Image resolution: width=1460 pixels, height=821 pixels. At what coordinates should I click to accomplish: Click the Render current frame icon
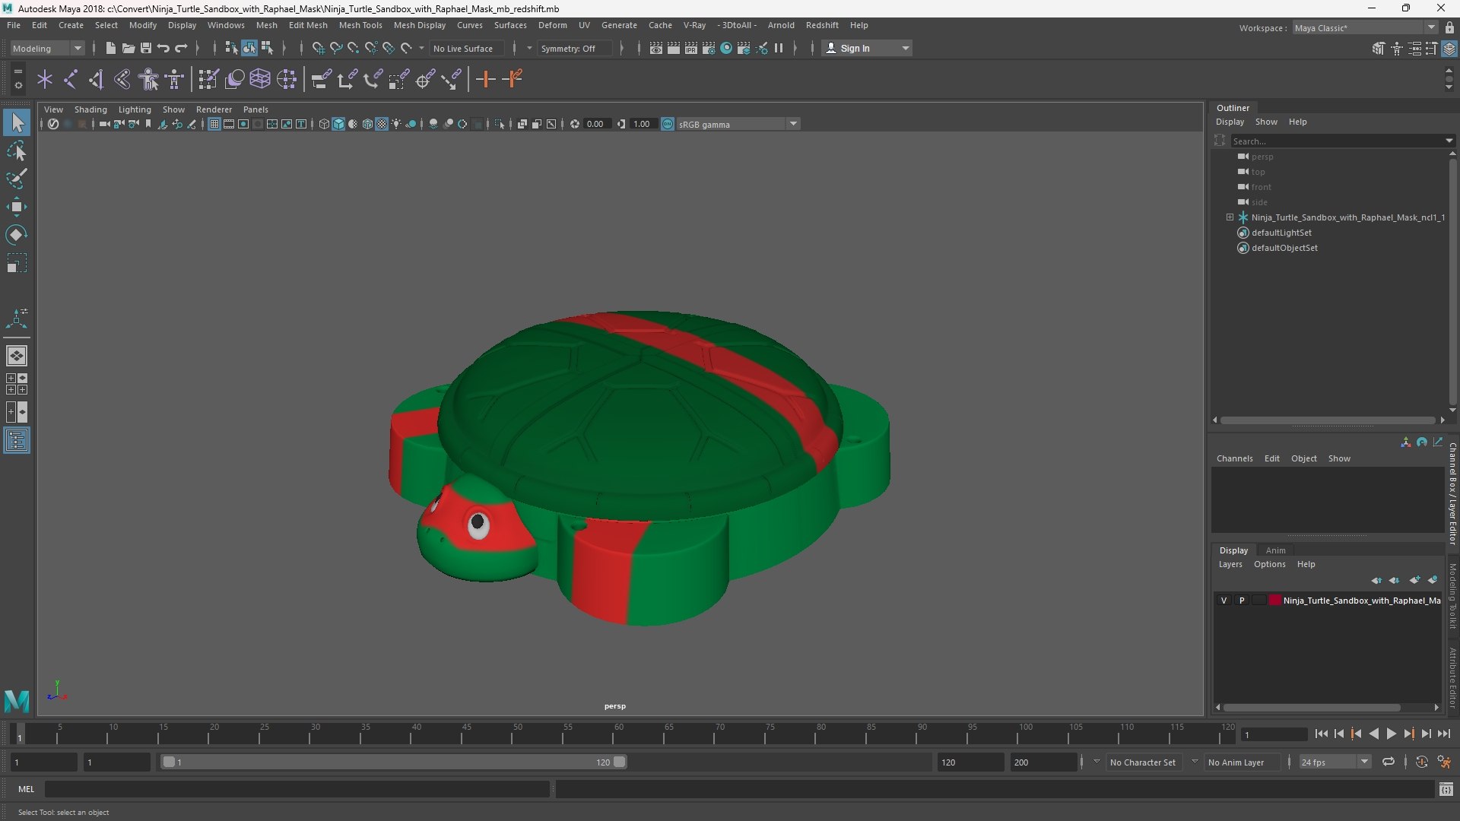click(x=673, y=48)
